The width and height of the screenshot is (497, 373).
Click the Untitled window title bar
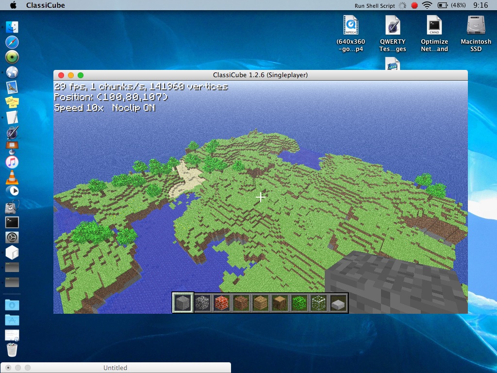[116, 368]
